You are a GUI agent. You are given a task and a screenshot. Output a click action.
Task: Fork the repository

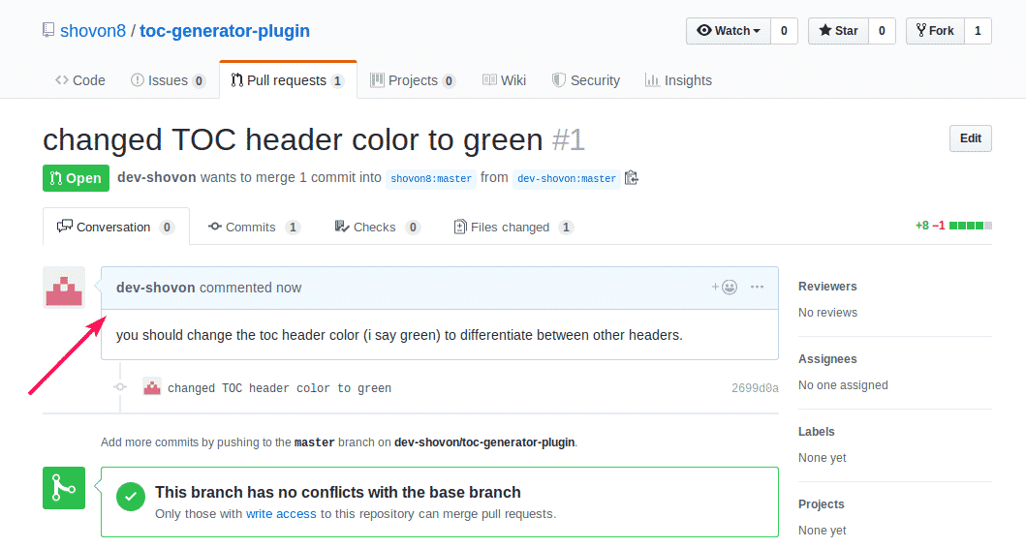click(935, 31)
